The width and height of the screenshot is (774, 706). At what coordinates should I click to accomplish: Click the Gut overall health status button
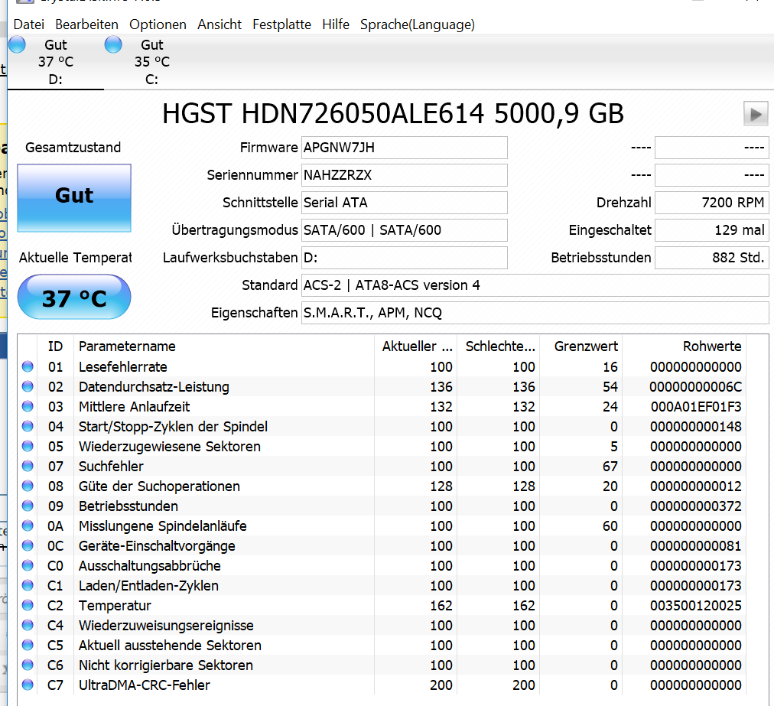click(x=74, y=198)
